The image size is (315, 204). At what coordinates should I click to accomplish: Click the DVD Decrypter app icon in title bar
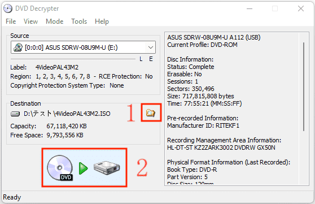[x=8, y=8]
